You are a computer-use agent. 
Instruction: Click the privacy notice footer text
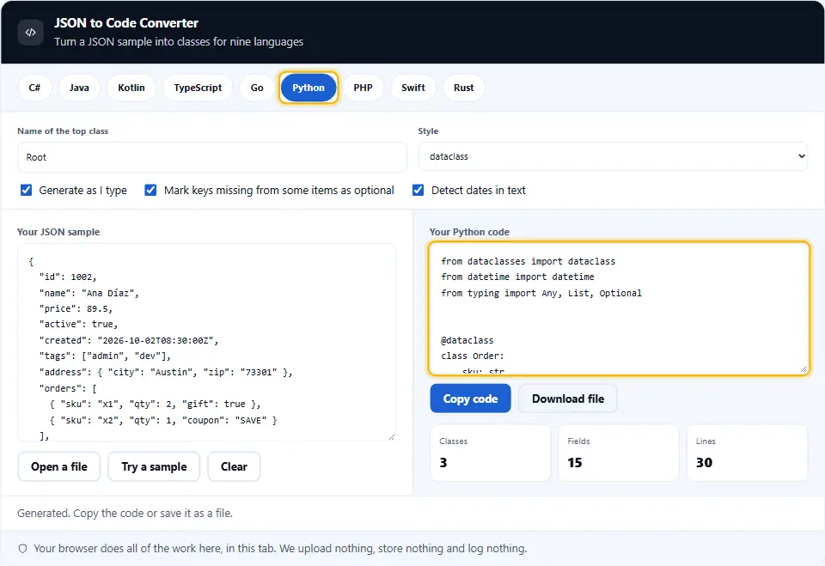(280, 549)
